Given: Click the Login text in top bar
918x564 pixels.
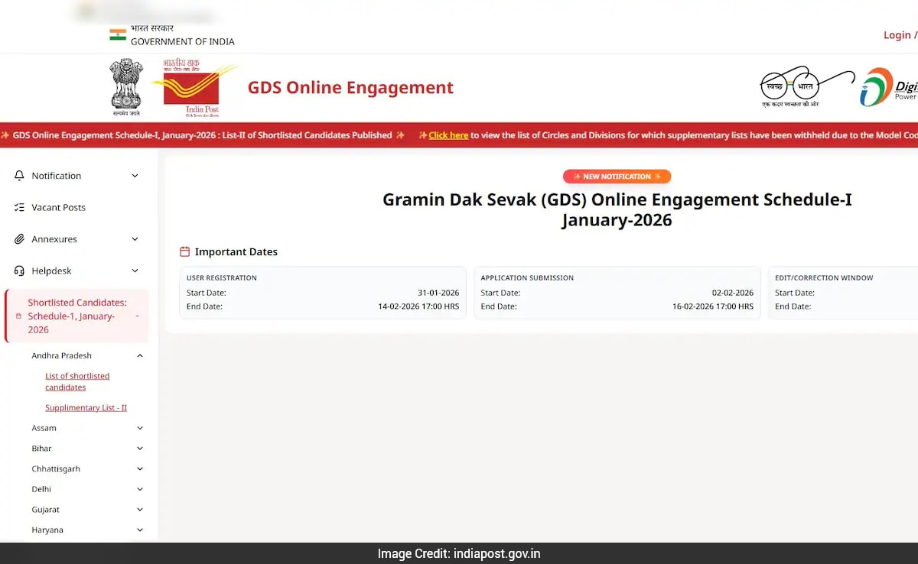Looking at the screenshot, I should [897, 34].
